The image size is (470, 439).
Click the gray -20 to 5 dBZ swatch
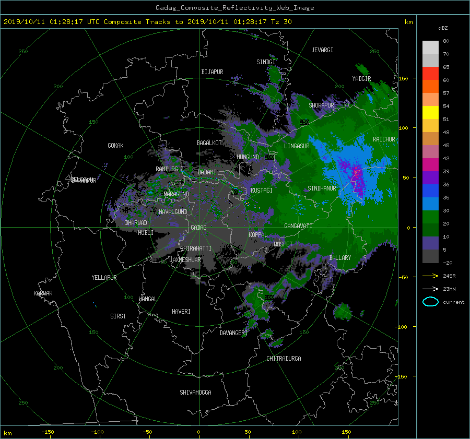pyautogui.click(x=430, y=256)
